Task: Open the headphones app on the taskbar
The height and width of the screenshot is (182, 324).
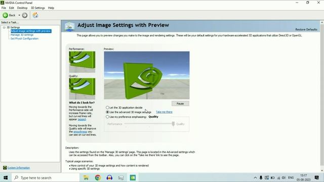Action: click(x=109, y=177)
